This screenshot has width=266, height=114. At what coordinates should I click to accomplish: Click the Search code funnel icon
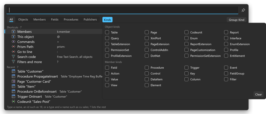[x=13, y=57]
